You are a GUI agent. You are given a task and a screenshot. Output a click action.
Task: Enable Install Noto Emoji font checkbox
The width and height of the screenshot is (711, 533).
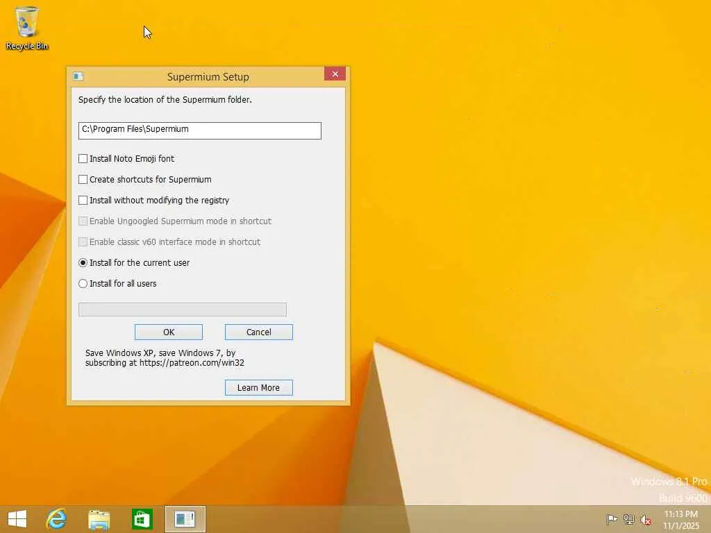pyautogui.click(x=83, y=159)
